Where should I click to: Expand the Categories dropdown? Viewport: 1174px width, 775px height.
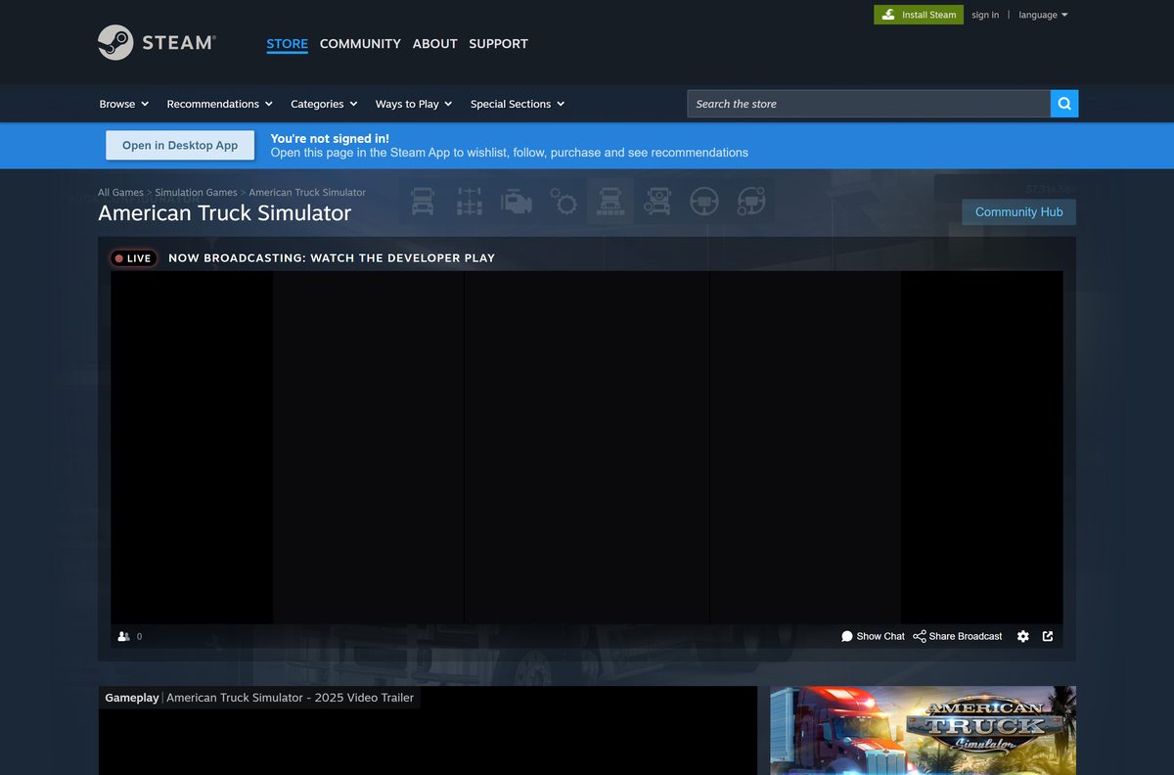point(324,104)
